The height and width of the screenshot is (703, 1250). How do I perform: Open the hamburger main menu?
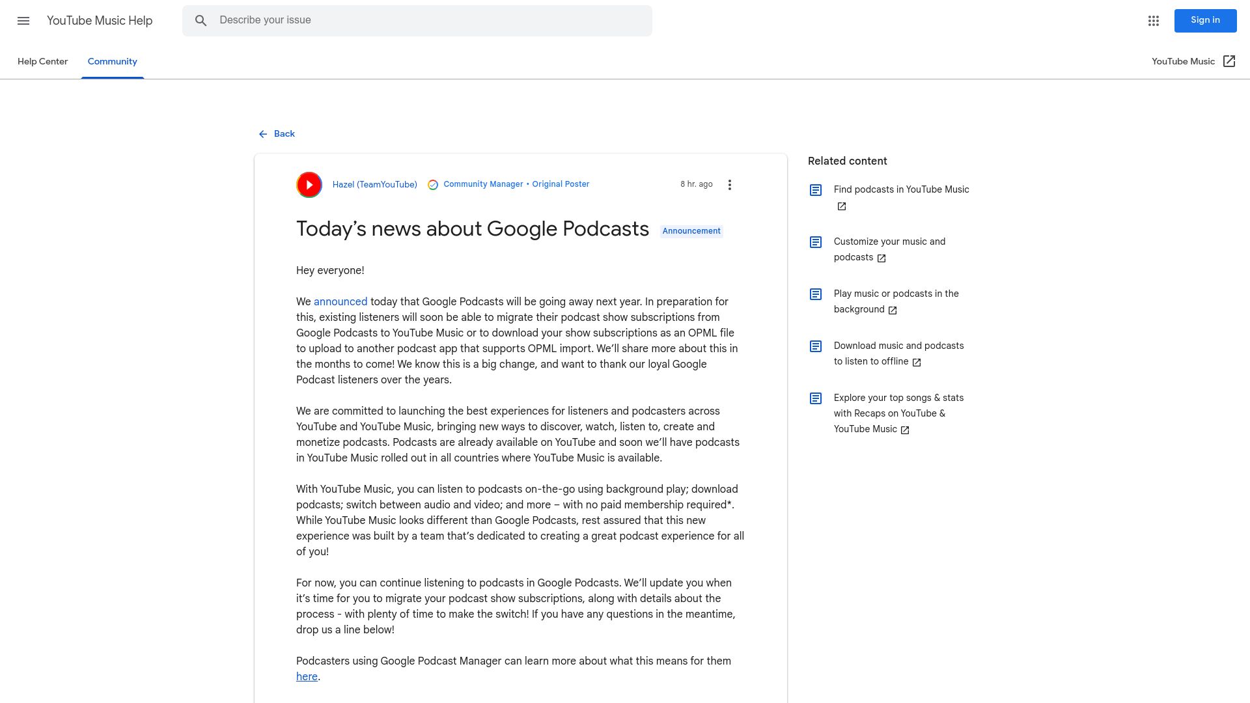[x=23, y=21]
